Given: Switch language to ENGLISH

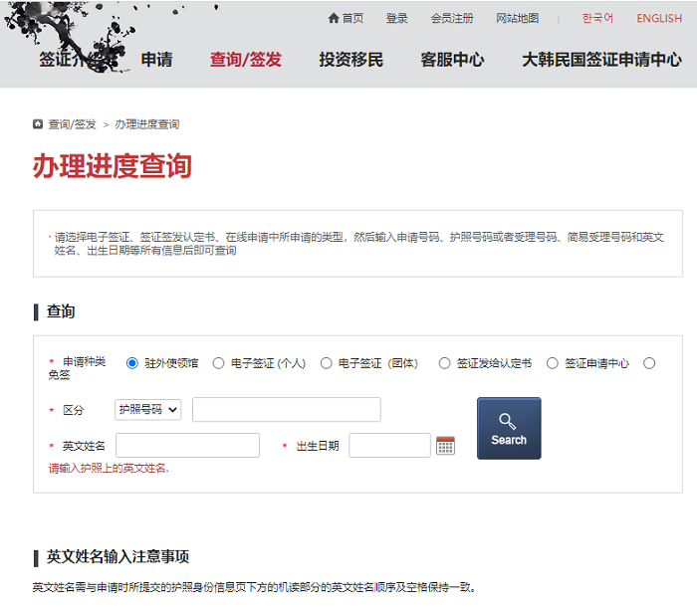Looking at the screenshot, I should pyautogui.click(x=659, y=18).
